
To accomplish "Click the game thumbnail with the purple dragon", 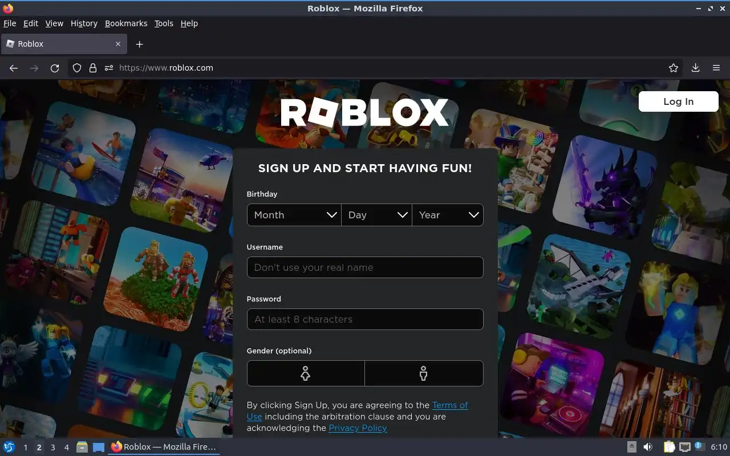I will coord(604,186).
